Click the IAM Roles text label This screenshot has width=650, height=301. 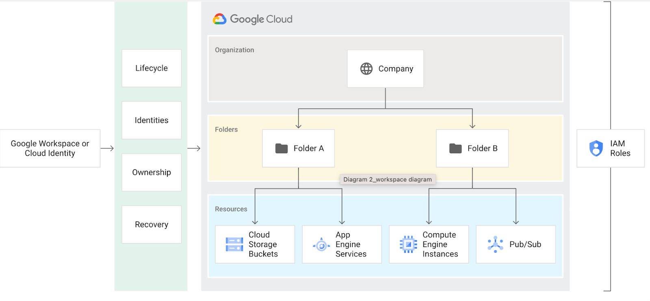tap(620, 148)
